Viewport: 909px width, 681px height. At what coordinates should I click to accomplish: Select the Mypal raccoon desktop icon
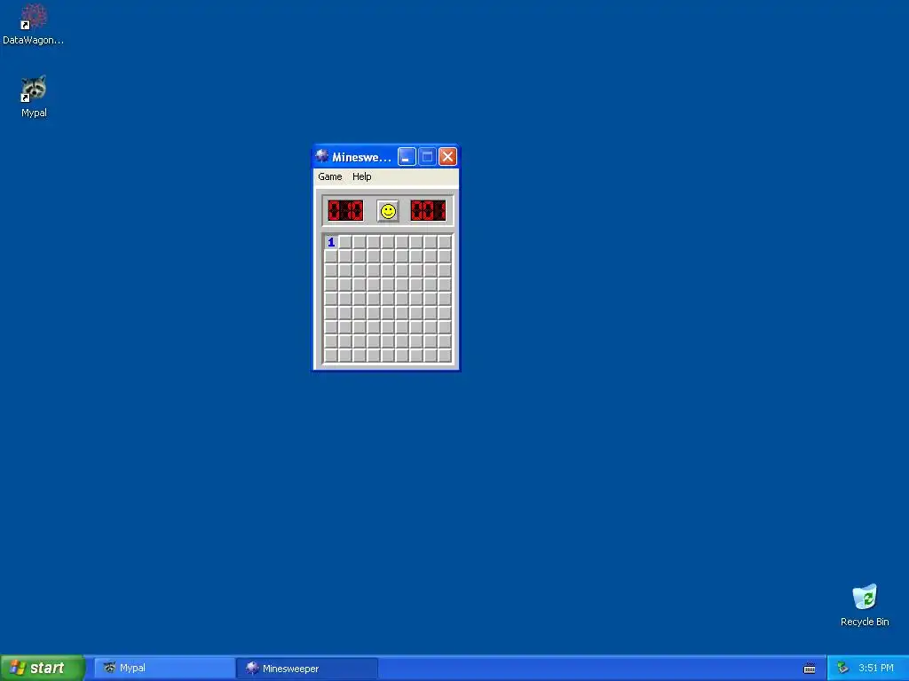[x=34, y=97]
